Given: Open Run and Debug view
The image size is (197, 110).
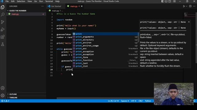Looking at the screenshot, I should [2, 29].
